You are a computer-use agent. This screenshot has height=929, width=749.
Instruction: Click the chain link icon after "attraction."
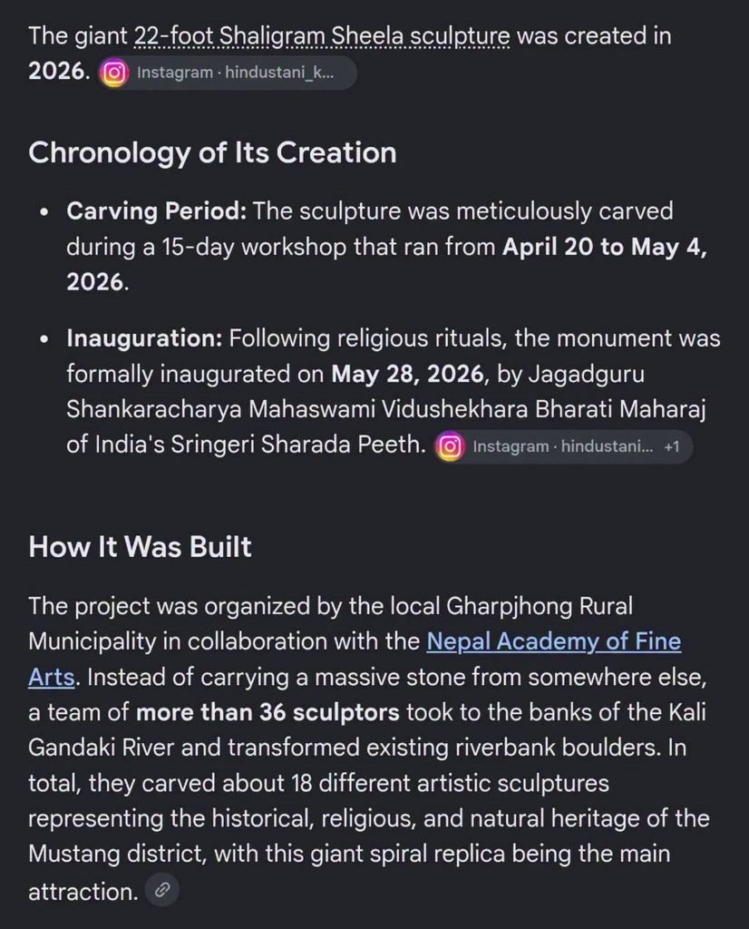(162, 890)
